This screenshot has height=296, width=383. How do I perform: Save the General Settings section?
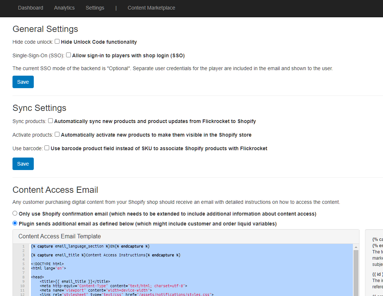click(x=23, y=82)
